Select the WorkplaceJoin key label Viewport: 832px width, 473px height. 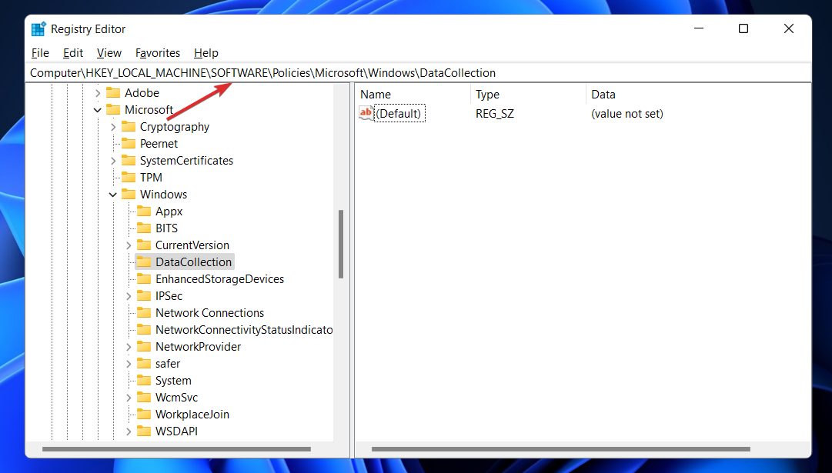pyautogui.click(x=192, y=415)
